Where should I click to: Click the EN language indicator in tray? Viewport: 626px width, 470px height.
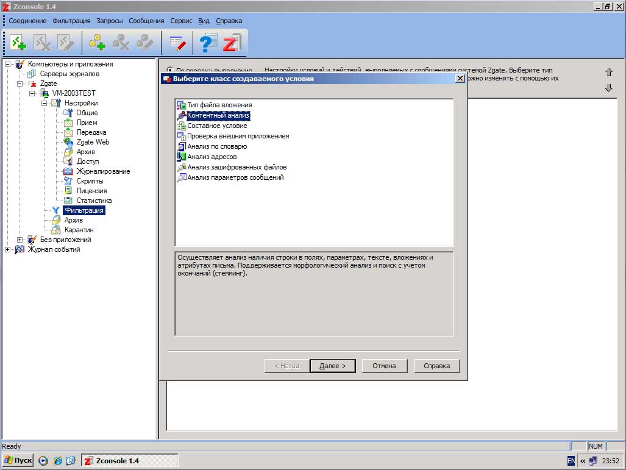(571, 461)
